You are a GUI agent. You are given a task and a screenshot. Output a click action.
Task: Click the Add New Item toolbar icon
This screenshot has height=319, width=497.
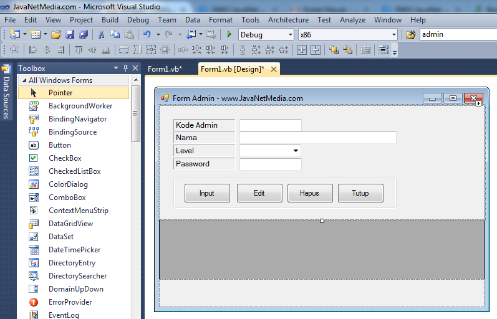[35, 34]
